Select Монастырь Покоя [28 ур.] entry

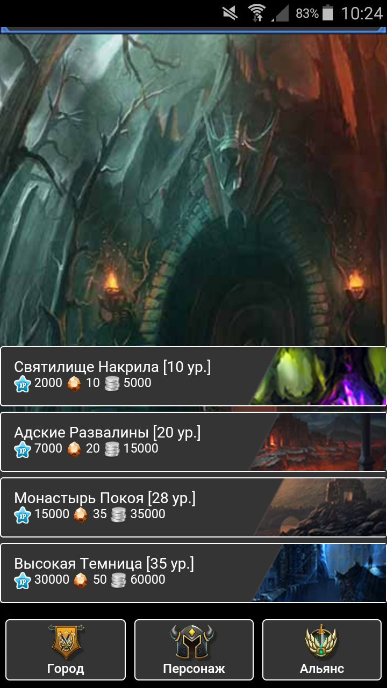pos(193,507)
